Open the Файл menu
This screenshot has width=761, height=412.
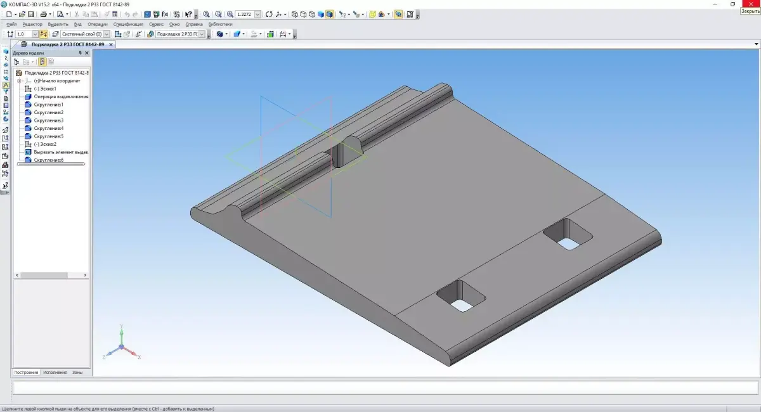point(11,24)
